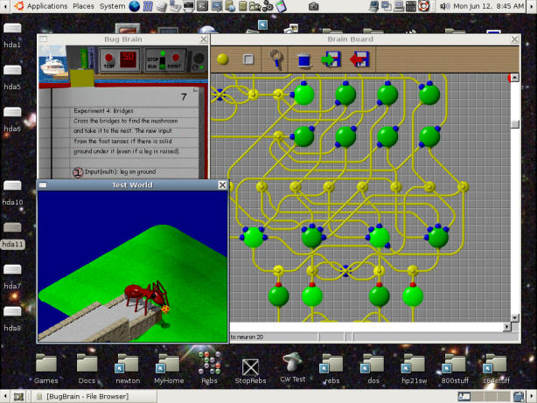Open the System menu
The image size is (537, 403).
pyautogui.click(x=112, y=6)
